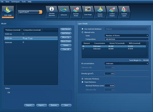Open the Tools menu
The width and height of the screenshot is (153, 112).
pyautogui.click(x=24, y=2)
